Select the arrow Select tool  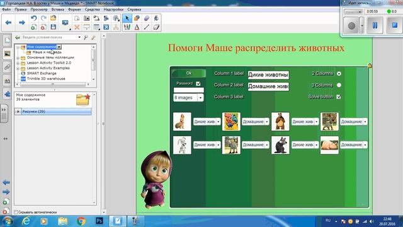[127, 18]
